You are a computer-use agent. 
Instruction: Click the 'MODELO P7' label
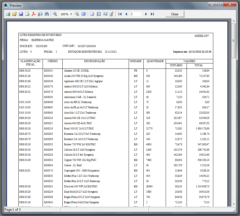(202, 36)
